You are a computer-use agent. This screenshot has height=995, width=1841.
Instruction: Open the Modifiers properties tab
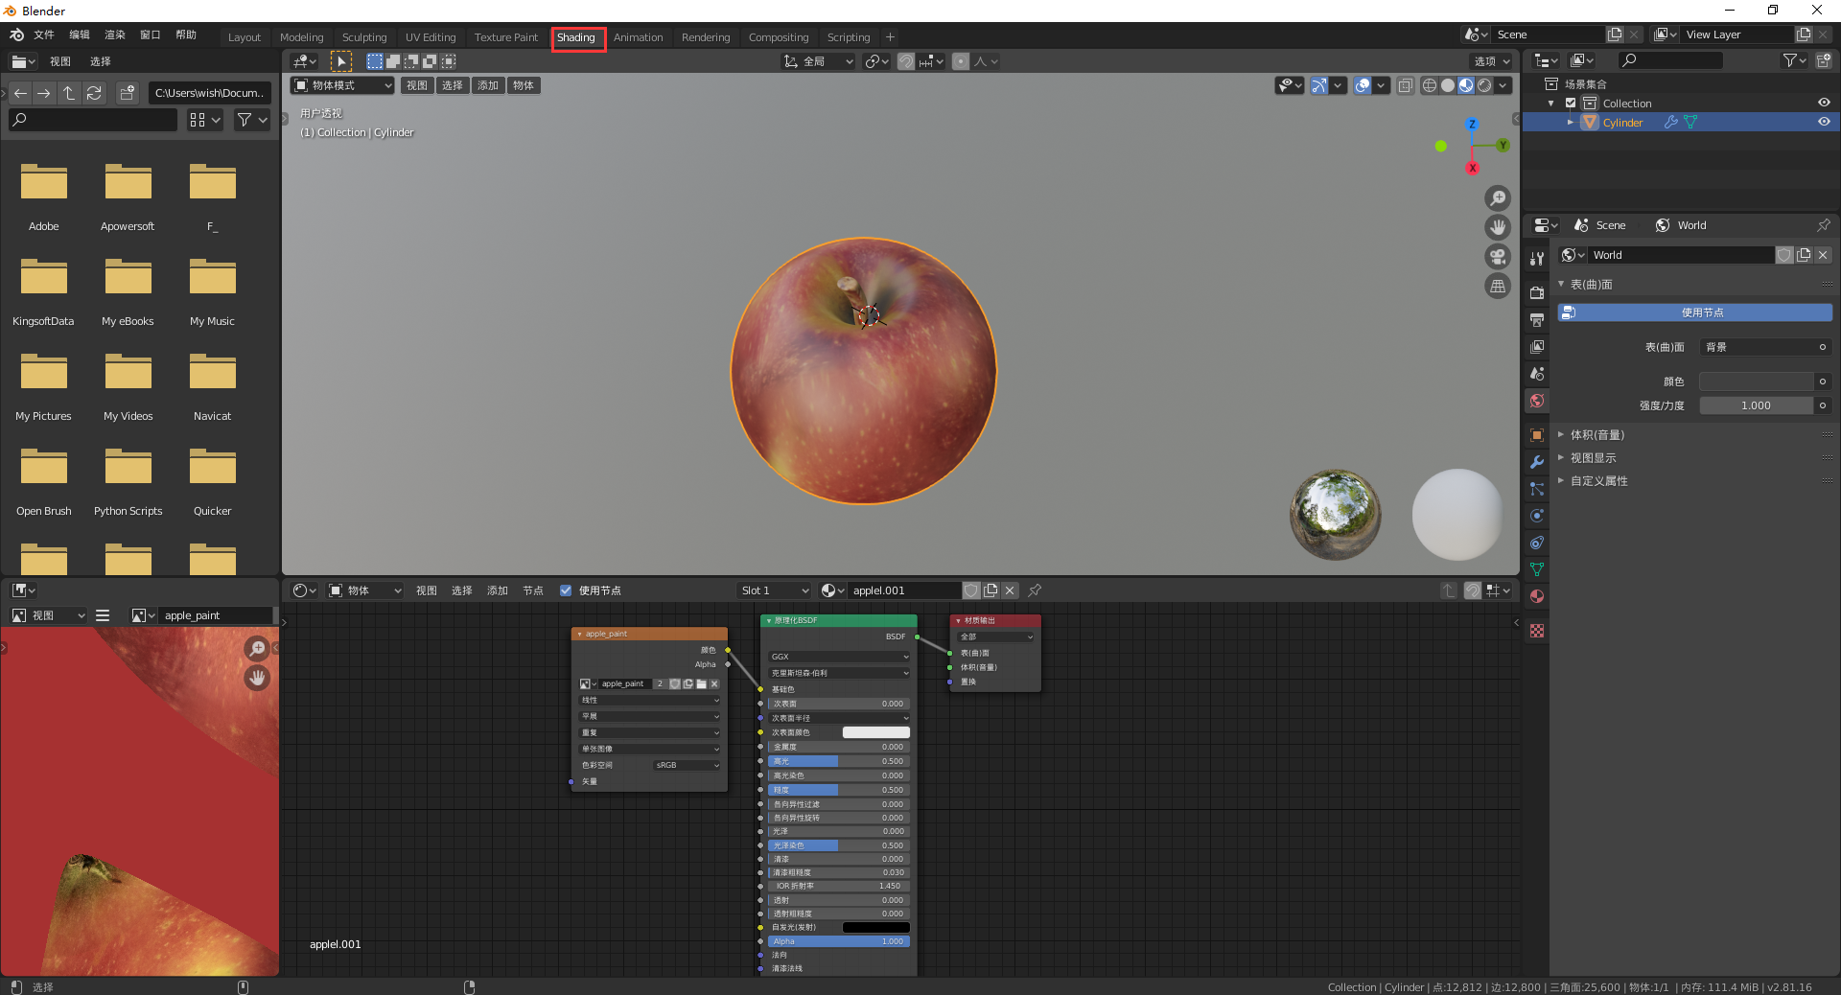pyautogui.click(x=1537, y=462)
